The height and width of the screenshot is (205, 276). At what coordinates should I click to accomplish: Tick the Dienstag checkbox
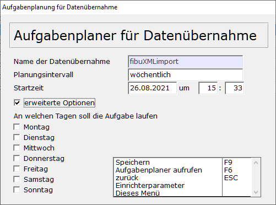click(x=17, y=137)
